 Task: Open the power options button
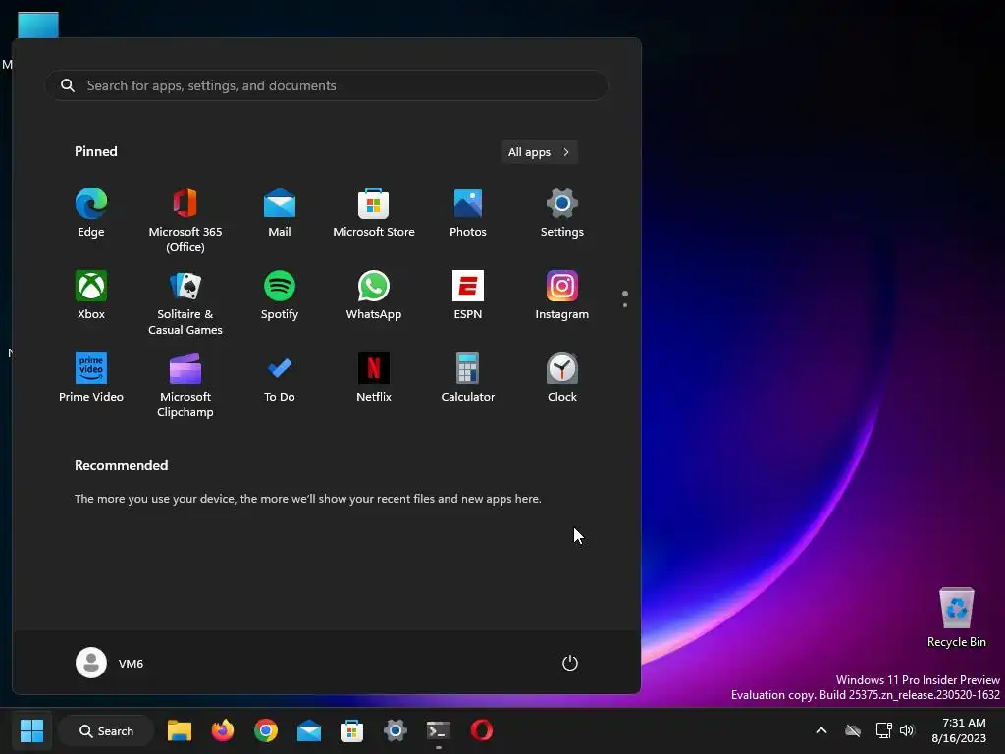click(570, 663)
